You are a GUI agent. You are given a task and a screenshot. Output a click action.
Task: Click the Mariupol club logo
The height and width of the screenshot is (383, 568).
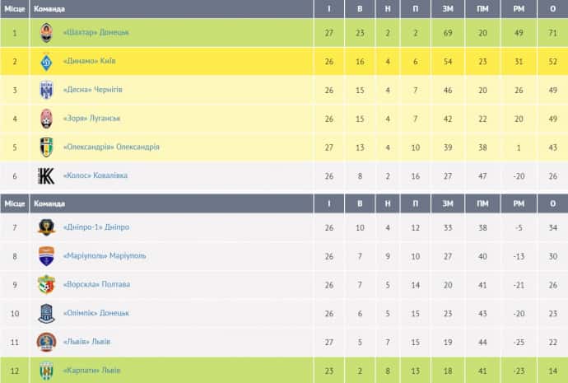47,256
